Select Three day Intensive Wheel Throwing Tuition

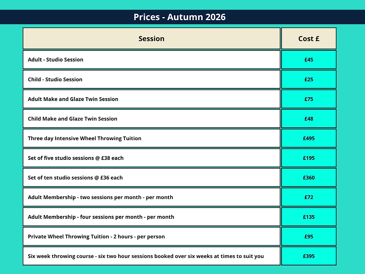[x=152, y=138]
